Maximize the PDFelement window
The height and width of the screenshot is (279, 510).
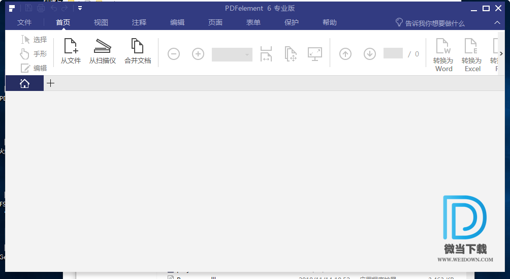coord(486,8)
